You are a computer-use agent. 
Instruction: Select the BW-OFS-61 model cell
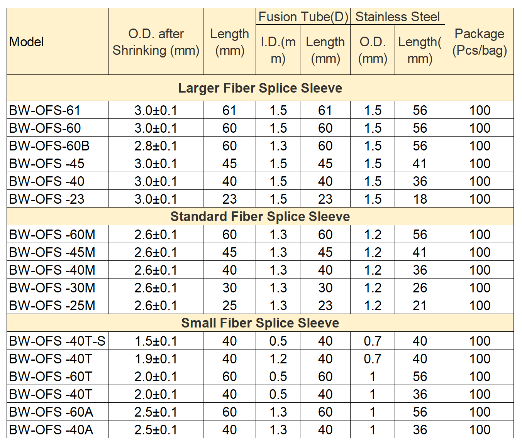[x=44, y=110]
